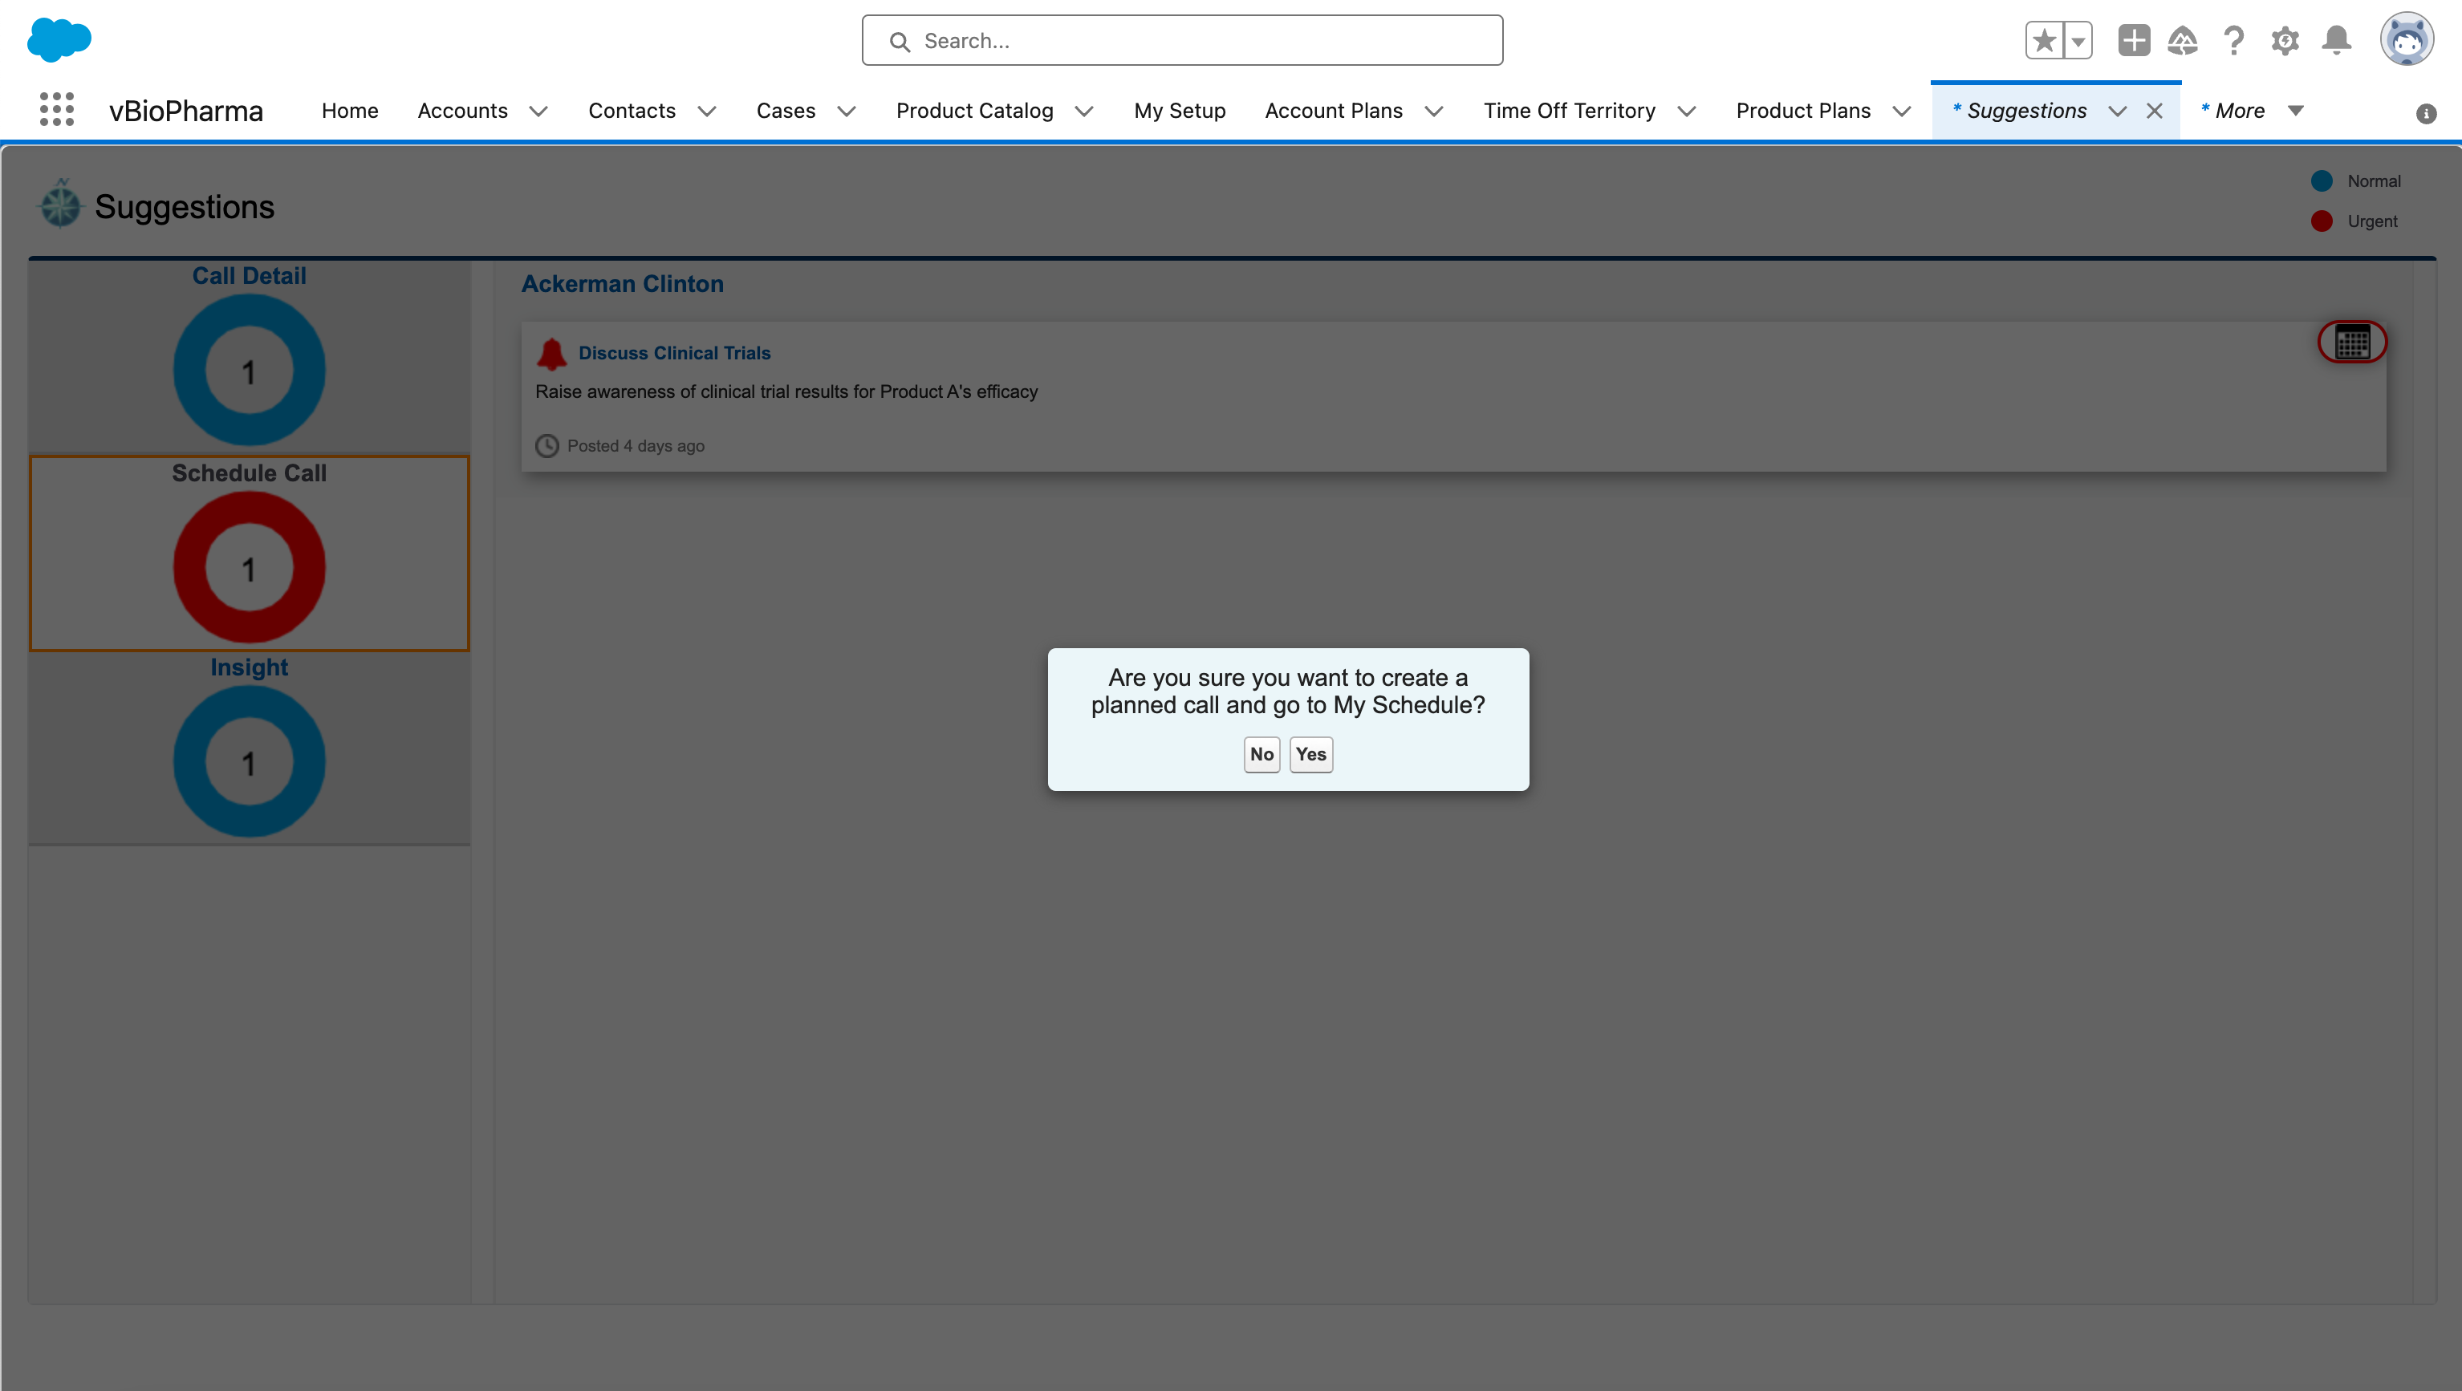Expand the favorites list dropdown arrow
The height and width of the screenshot is (1391, 2462).
(x=2078, y=40)
